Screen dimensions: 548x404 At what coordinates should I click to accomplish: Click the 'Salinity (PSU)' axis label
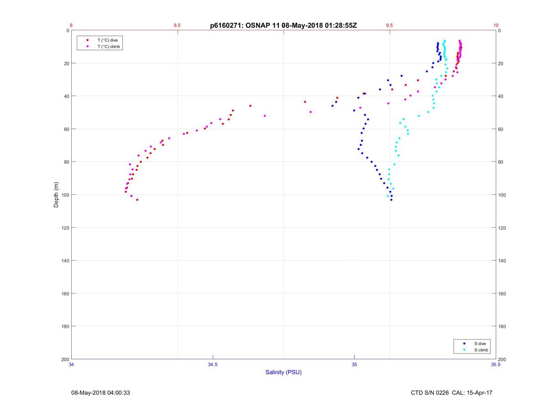click(284, 372)
